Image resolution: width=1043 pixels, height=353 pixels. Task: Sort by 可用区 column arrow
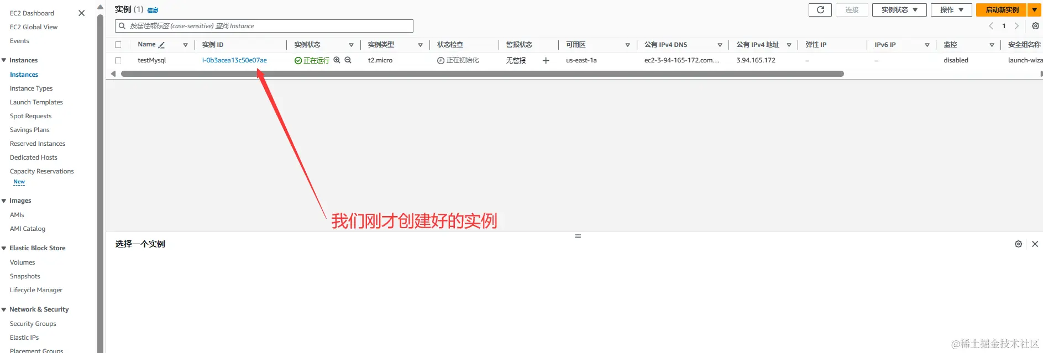coord(627,45)
